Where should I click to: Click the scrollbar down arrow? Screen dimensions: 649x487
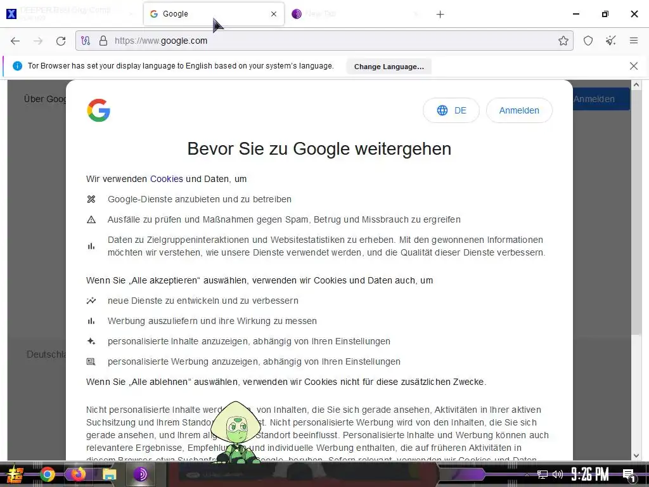click(636, 455)
